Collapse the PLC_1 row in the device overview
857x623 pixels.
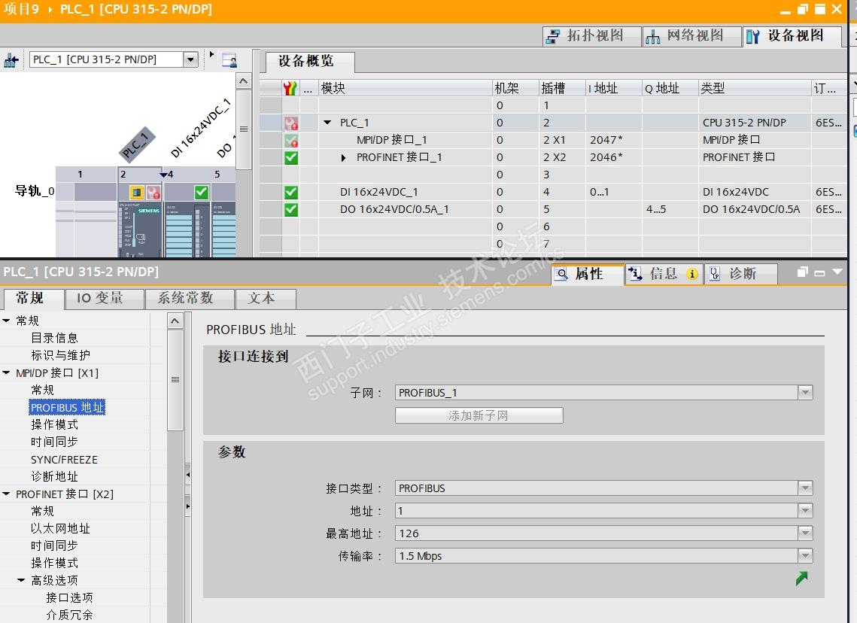pyautogui.click(x=327, y=123)
